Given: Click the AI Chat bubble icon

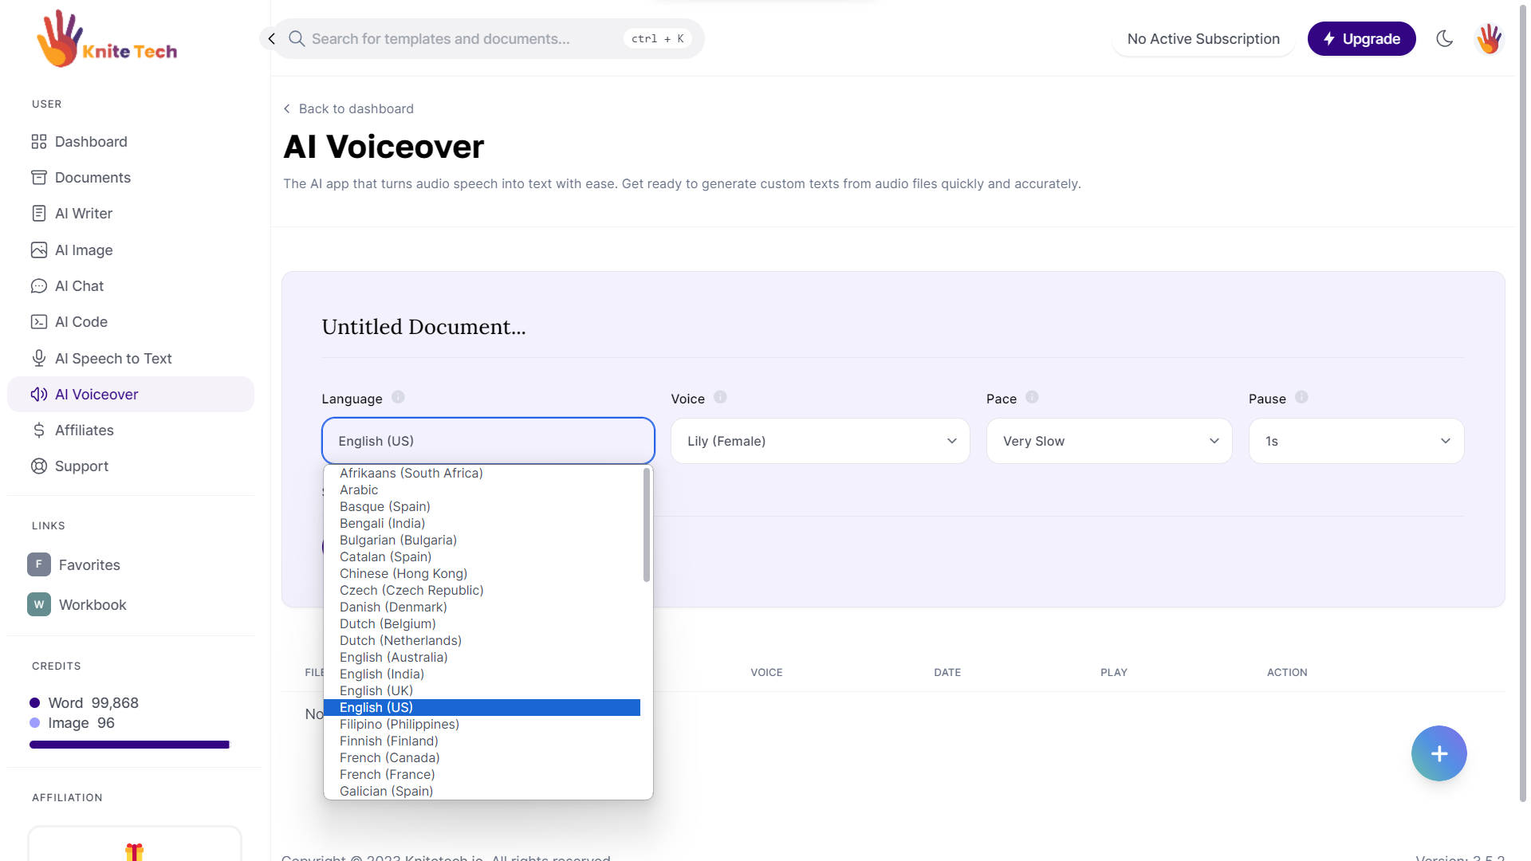Looking at the screenshot, I should [x=38, y=286].
